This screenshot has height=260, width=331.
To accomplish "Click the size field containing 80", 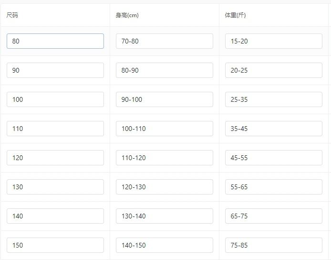I will coord(55,41).
